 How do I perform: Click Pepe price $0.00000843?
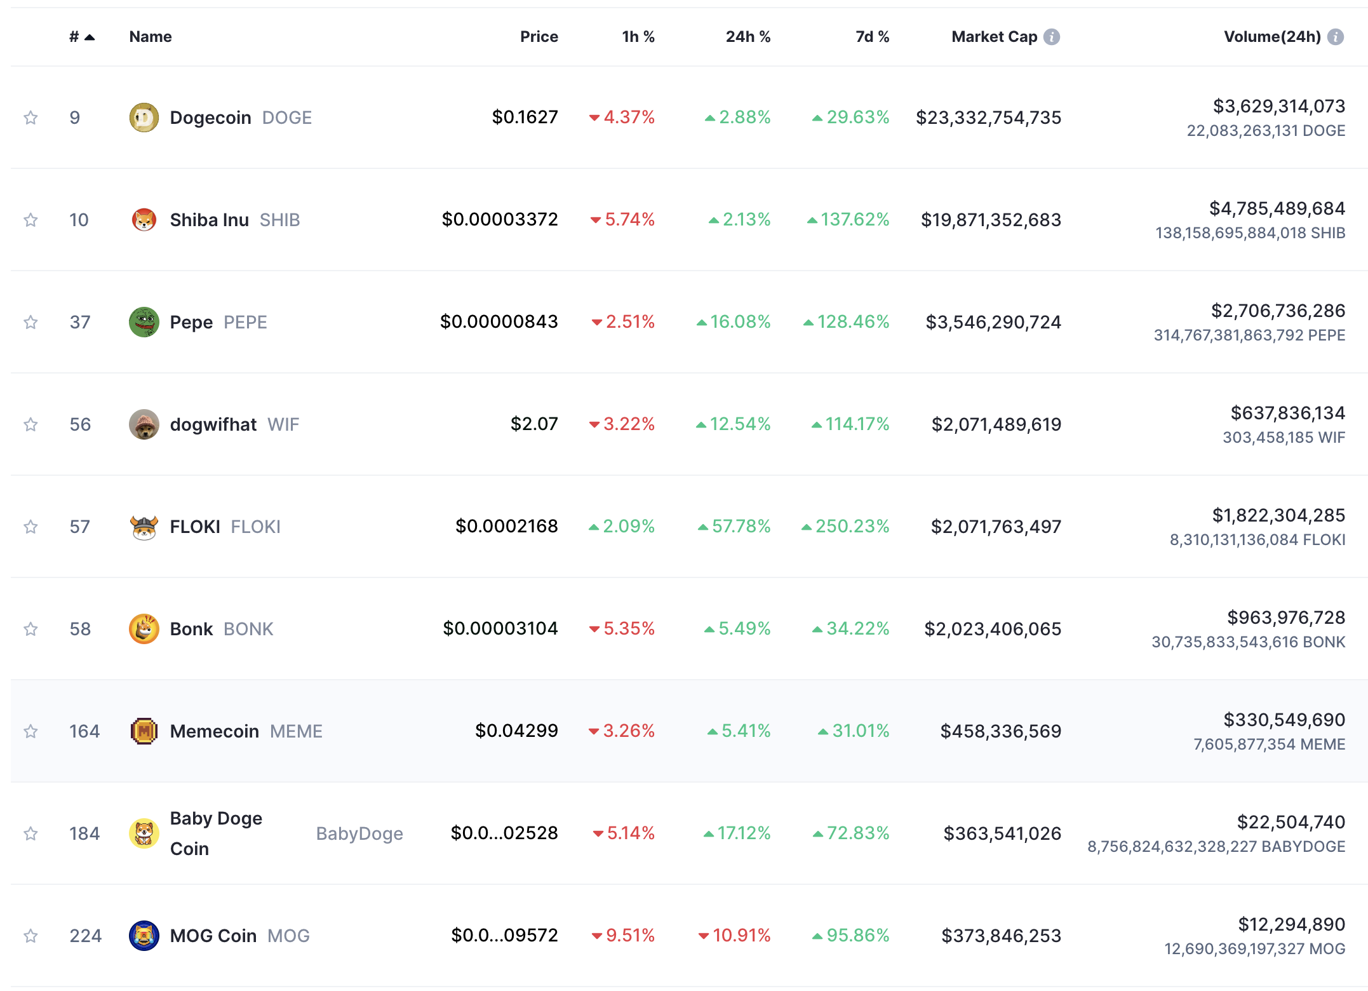tap(499, 322)
